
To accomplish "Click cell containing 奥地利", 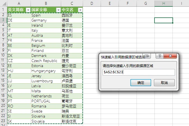I will point(72,35).
